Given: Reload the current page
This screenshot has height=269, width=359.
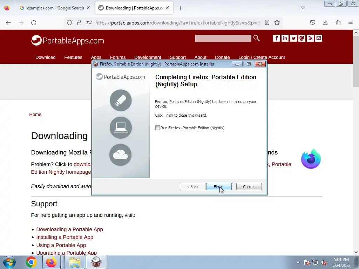Looking at the screenshot, I should pyautogui.click(x=34, y=23).
